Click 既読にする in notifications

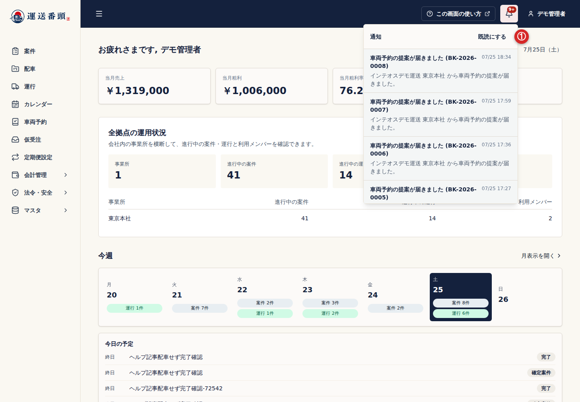(x=492, y=37)
